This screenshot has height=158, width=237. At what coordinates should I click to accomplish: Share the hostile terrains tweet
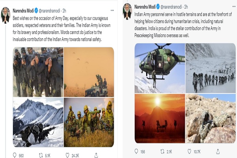[x=216, y=151]
